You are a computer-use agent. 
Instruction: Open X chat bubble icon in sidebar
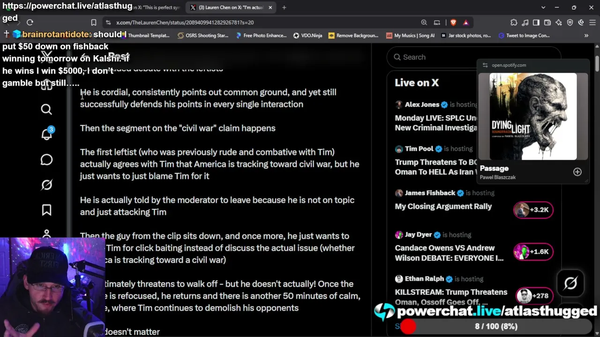[46, 160]
